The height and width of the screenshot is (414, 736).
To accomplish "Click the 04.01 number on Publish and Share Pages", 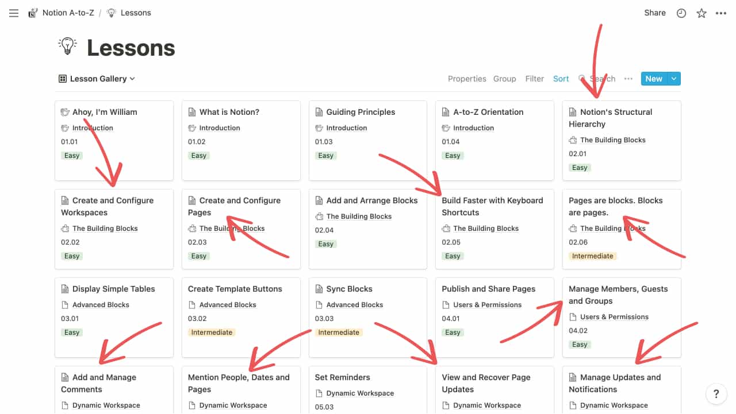I will click(451, 319).
